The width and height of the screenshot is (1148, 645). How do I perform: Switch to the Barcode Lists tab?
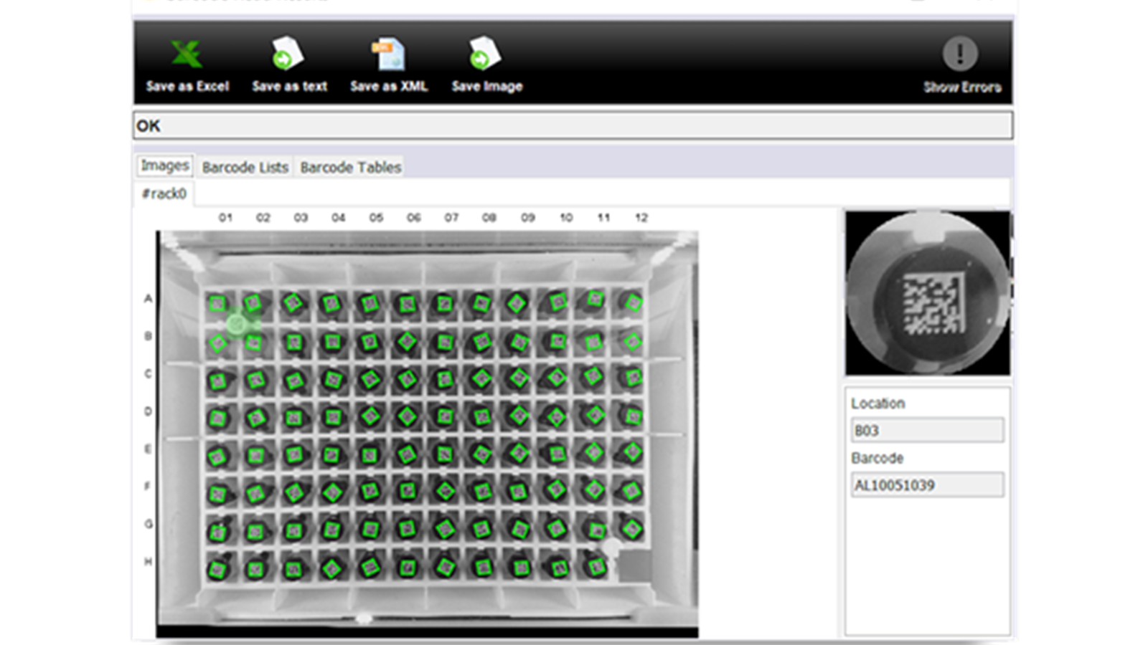[245, 167]
